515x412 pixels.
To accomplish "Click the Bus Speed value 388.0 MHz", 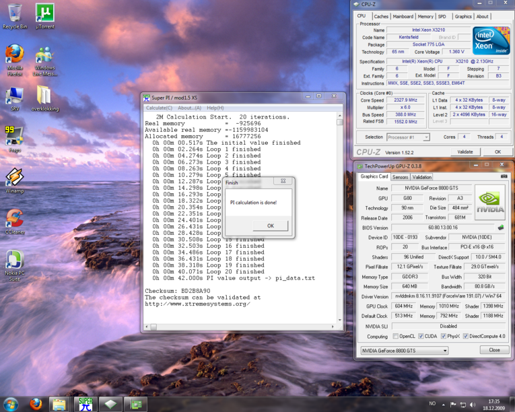I will point(406,114).
